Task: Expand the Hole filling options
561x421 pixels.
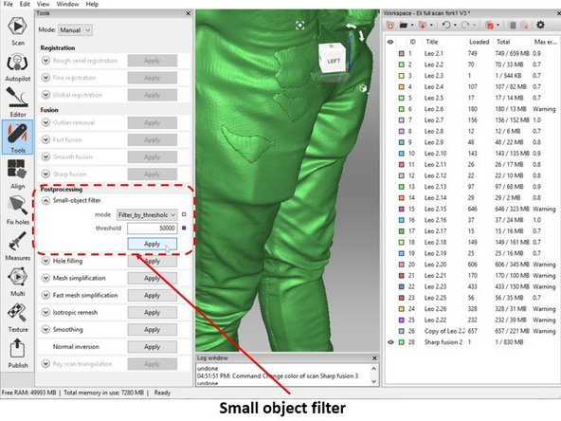Action: point(45,261)
